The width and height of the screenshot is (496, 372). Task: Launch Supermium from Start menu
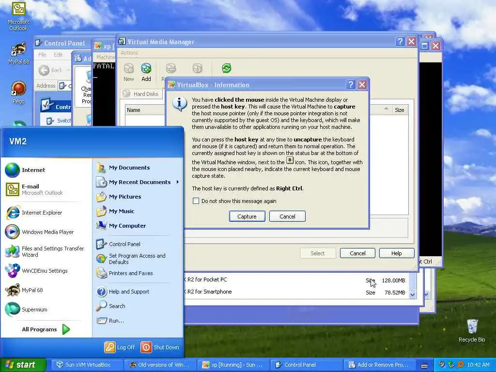pyautogui.click(x=46, y=310)
